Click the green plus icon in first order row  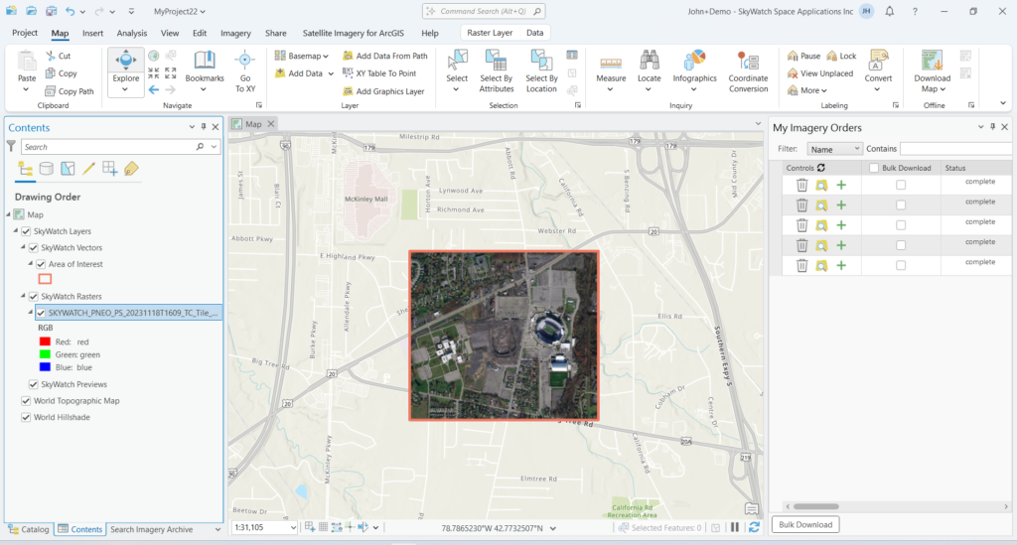click(841, 186)
